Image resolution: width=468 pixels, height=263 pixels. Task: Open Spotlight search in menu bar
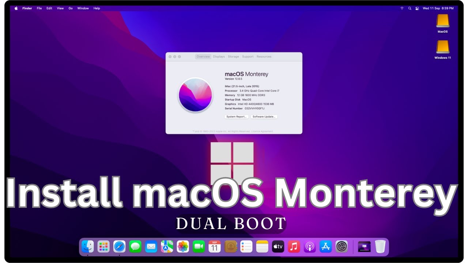click(x=410, y=8)
